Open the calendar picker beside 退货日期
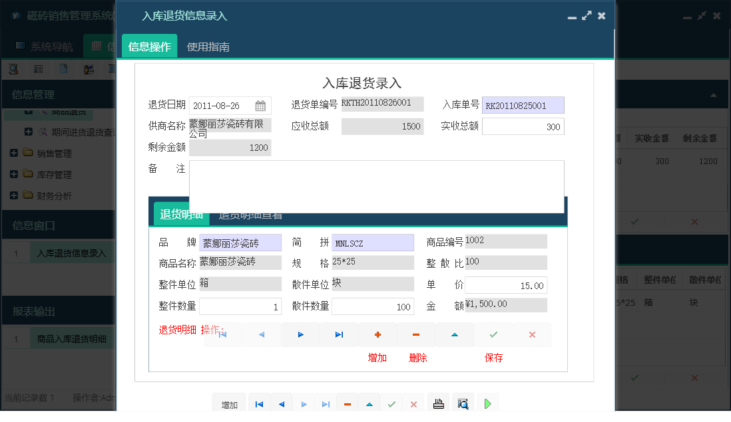The image size is (731, 422). [260, 104]
